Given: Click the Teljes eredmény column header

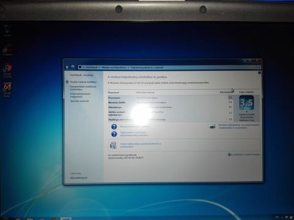Looking at the screenshot, I should [246, 92].
